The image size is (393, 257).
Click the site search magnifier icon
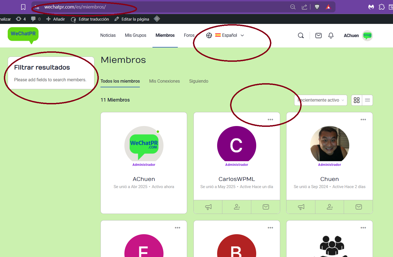301,35
